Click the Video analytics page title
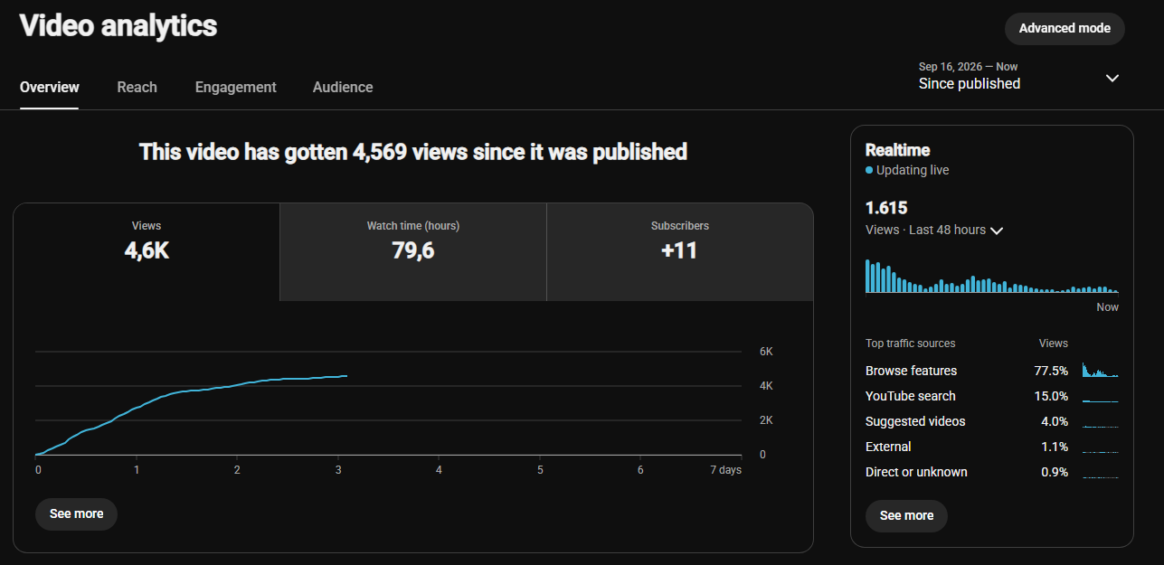This screenshot has height=565, width=1164. pos(118,25)
